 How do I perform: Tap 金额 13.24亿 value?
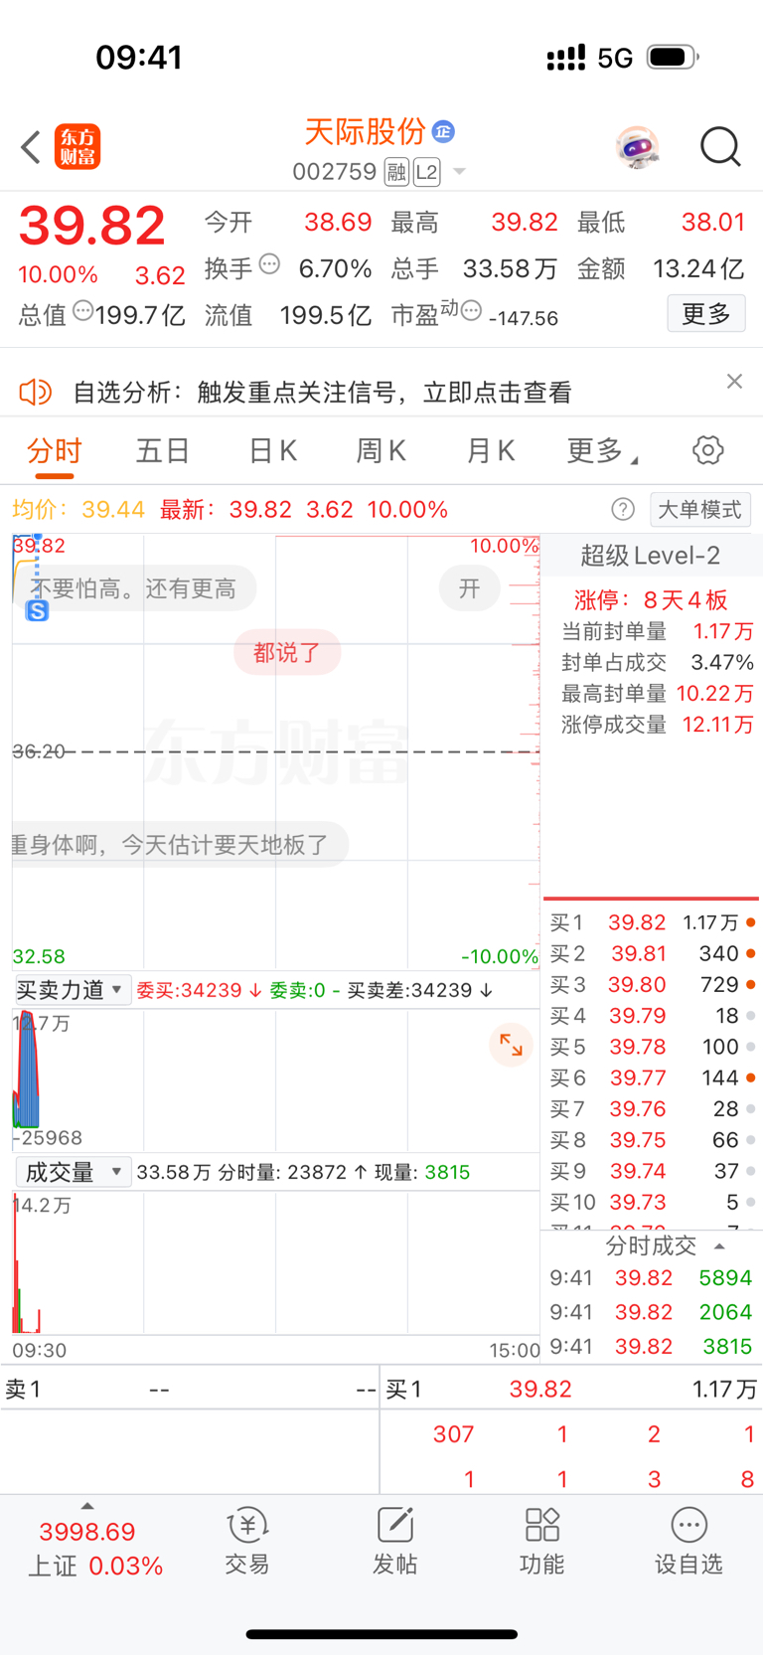click(x=698, y=268)
